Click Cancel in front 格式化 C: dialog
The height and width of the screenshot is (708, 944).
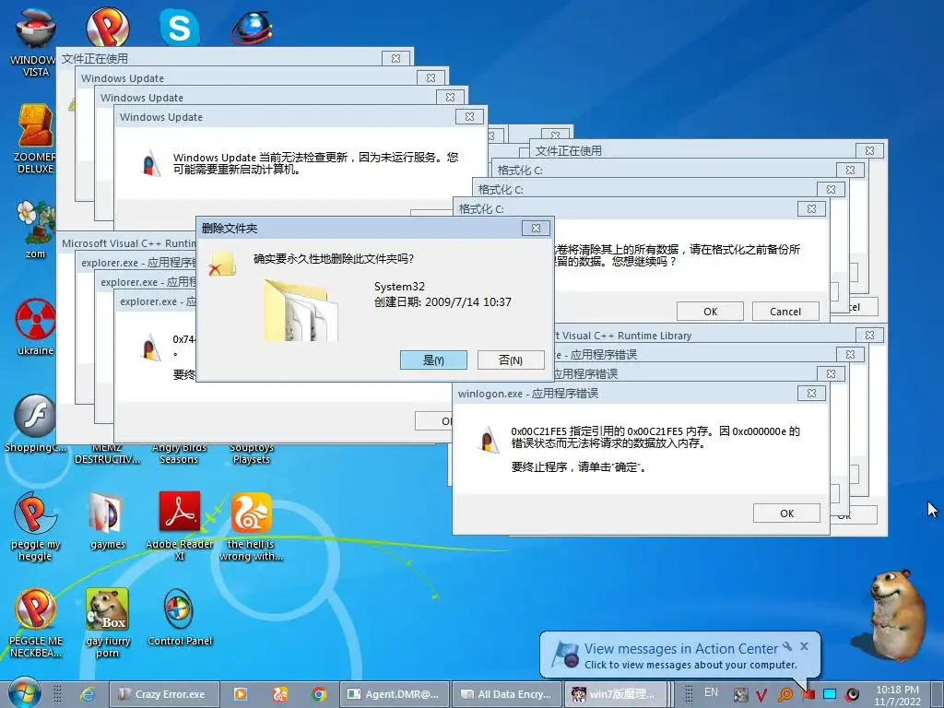[x=785, y=312]
